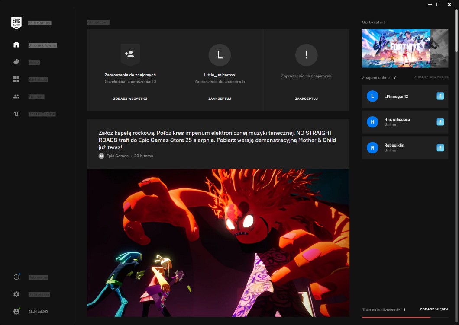This screenshot has height=325, width=459.
Task: Accept Little_unicornxx's friend request
Action: pos(220,99)
